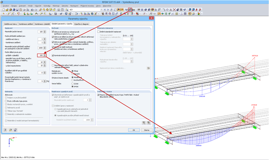Toggle 'Aktivovat dělení prutů' checkbox
This screenshot has height=160, width=269.
(53, 37)
